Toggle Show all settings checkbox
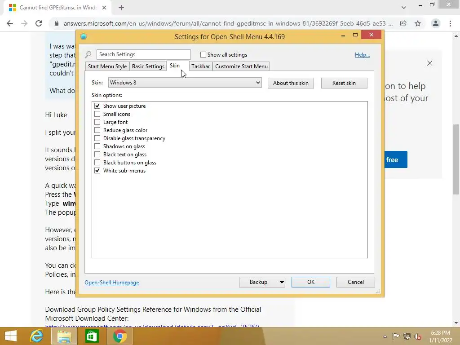The width and height of the screenshot is (460, 345). pos(203,54)
